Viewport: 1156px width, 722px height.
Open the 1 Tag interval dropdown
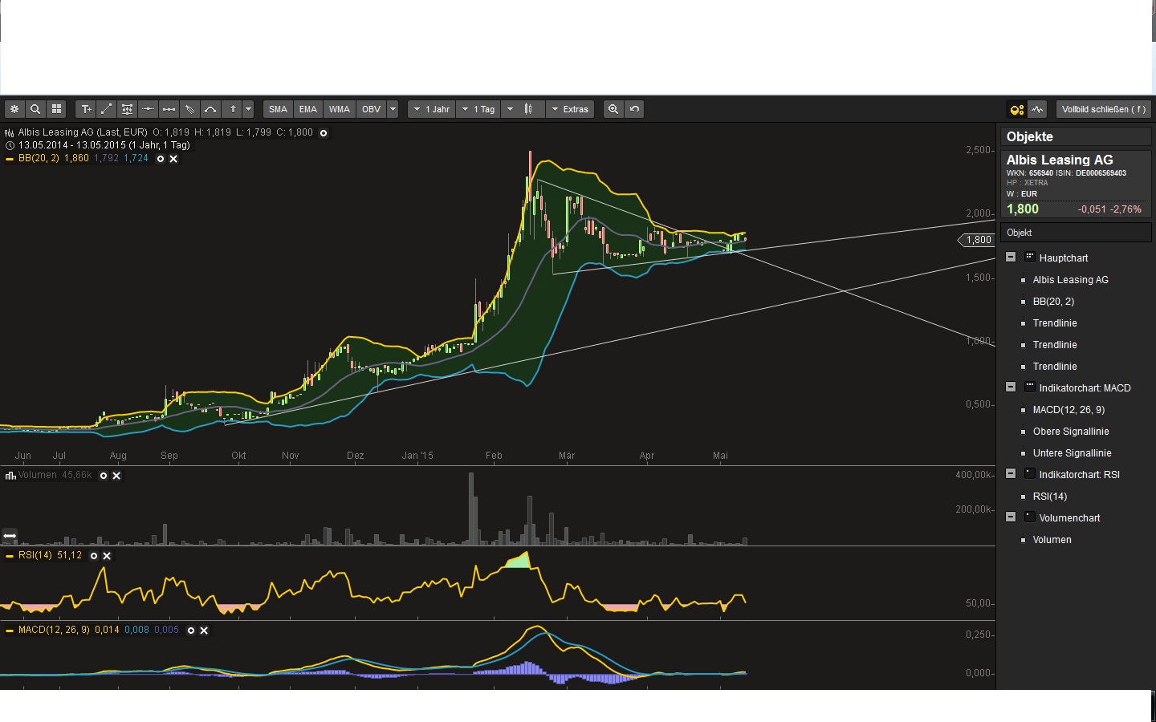click(x=478, y=109)
